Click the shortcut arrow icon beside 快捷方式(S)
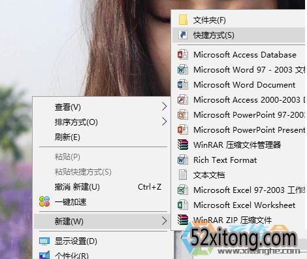This screenshot has width=307, height=259. [183, 35]
